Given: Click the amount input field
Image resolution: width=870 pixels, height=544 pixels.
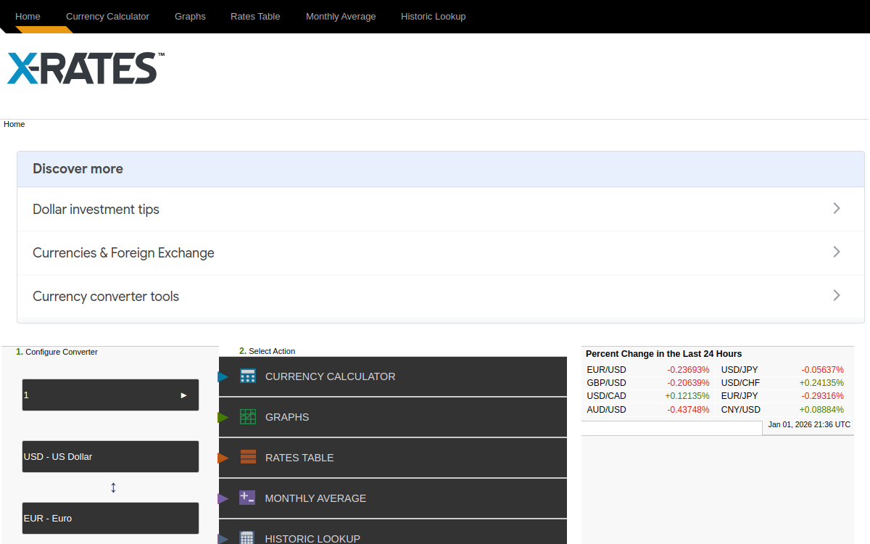Looking at the screenshot, I should coord(110,395).
